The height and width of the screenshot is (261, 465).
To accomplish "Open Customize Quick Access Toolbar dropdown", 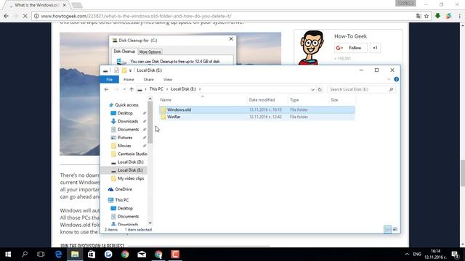I will (130, 70).
